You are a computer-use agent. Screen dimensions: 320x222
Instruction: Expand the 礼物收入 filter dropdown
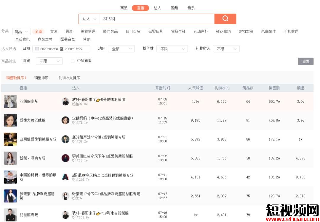click(226, 49)
